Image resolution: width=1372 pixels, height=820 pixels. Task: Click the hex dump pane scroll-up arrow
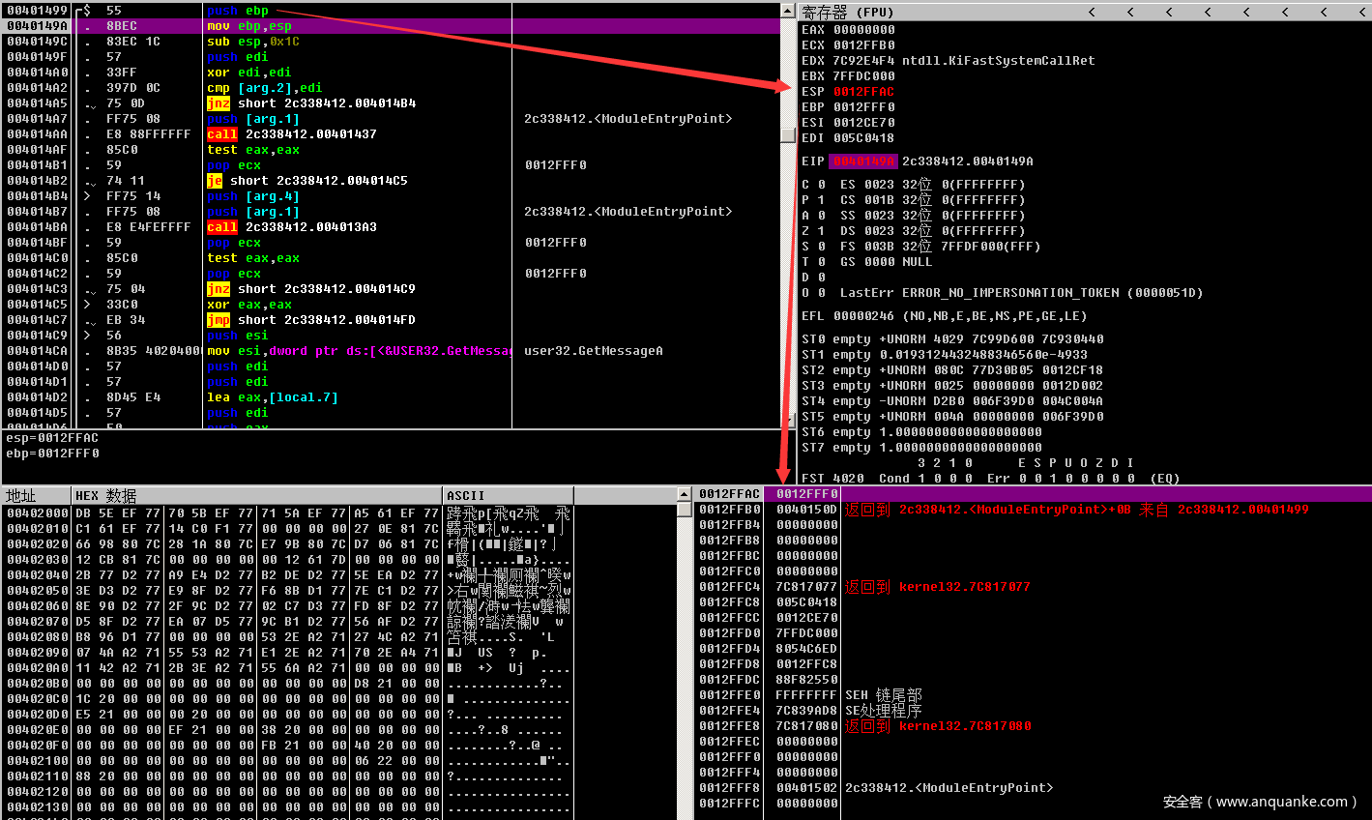pos(685,495)
